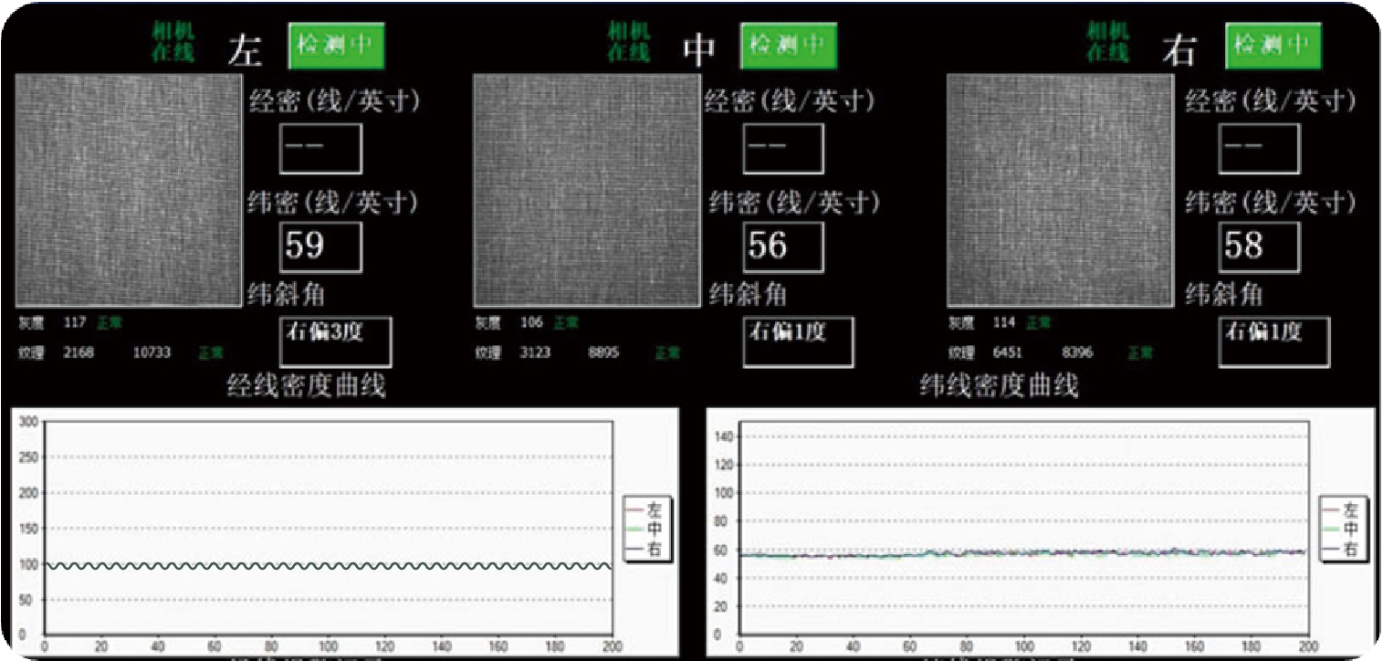Open the right camera fabric image
Screen dimensions: 1383x661
1060,190
